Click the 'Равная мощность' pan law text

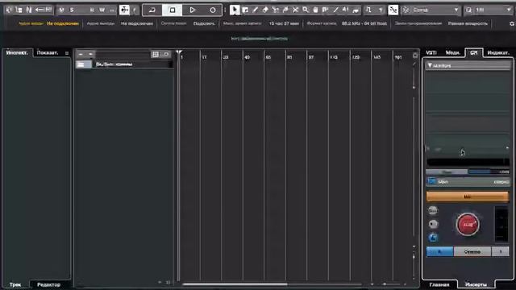point(468,23)
